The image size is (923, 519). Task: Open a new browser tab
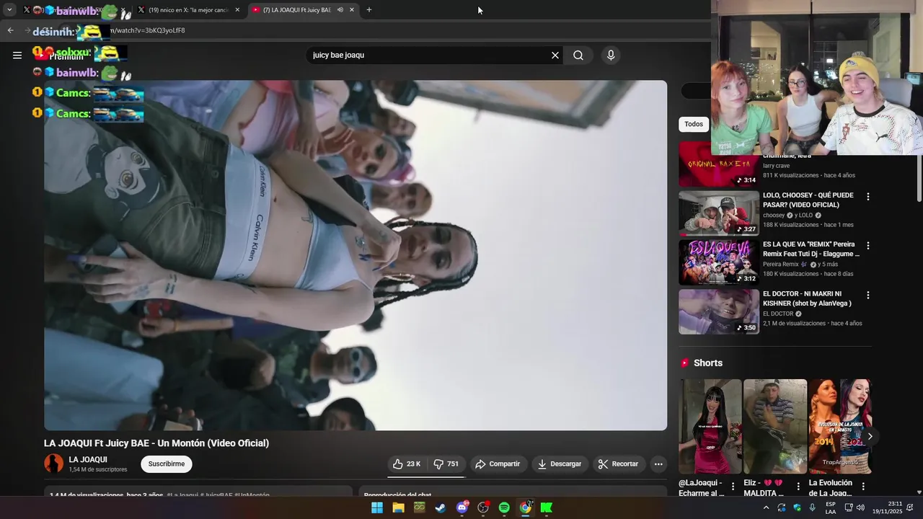pos(369,10)
